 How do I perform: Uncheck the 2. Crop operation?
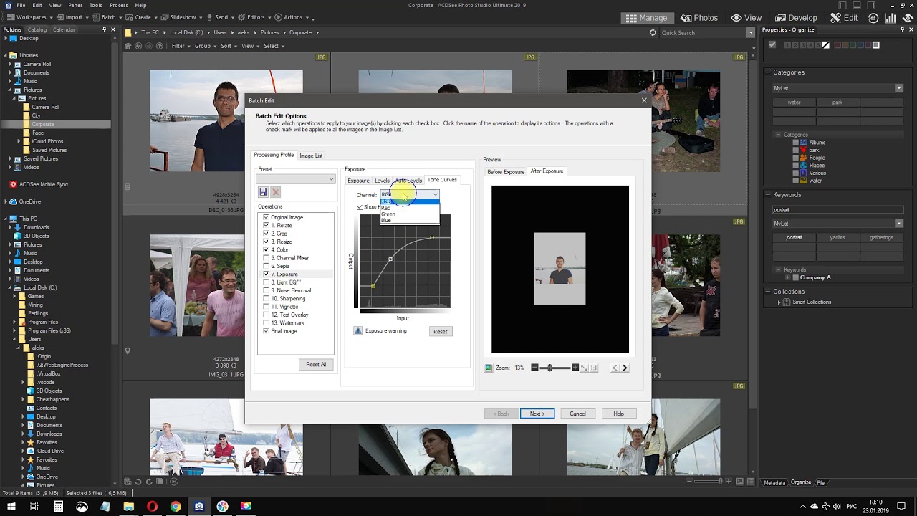click(266, 234)
